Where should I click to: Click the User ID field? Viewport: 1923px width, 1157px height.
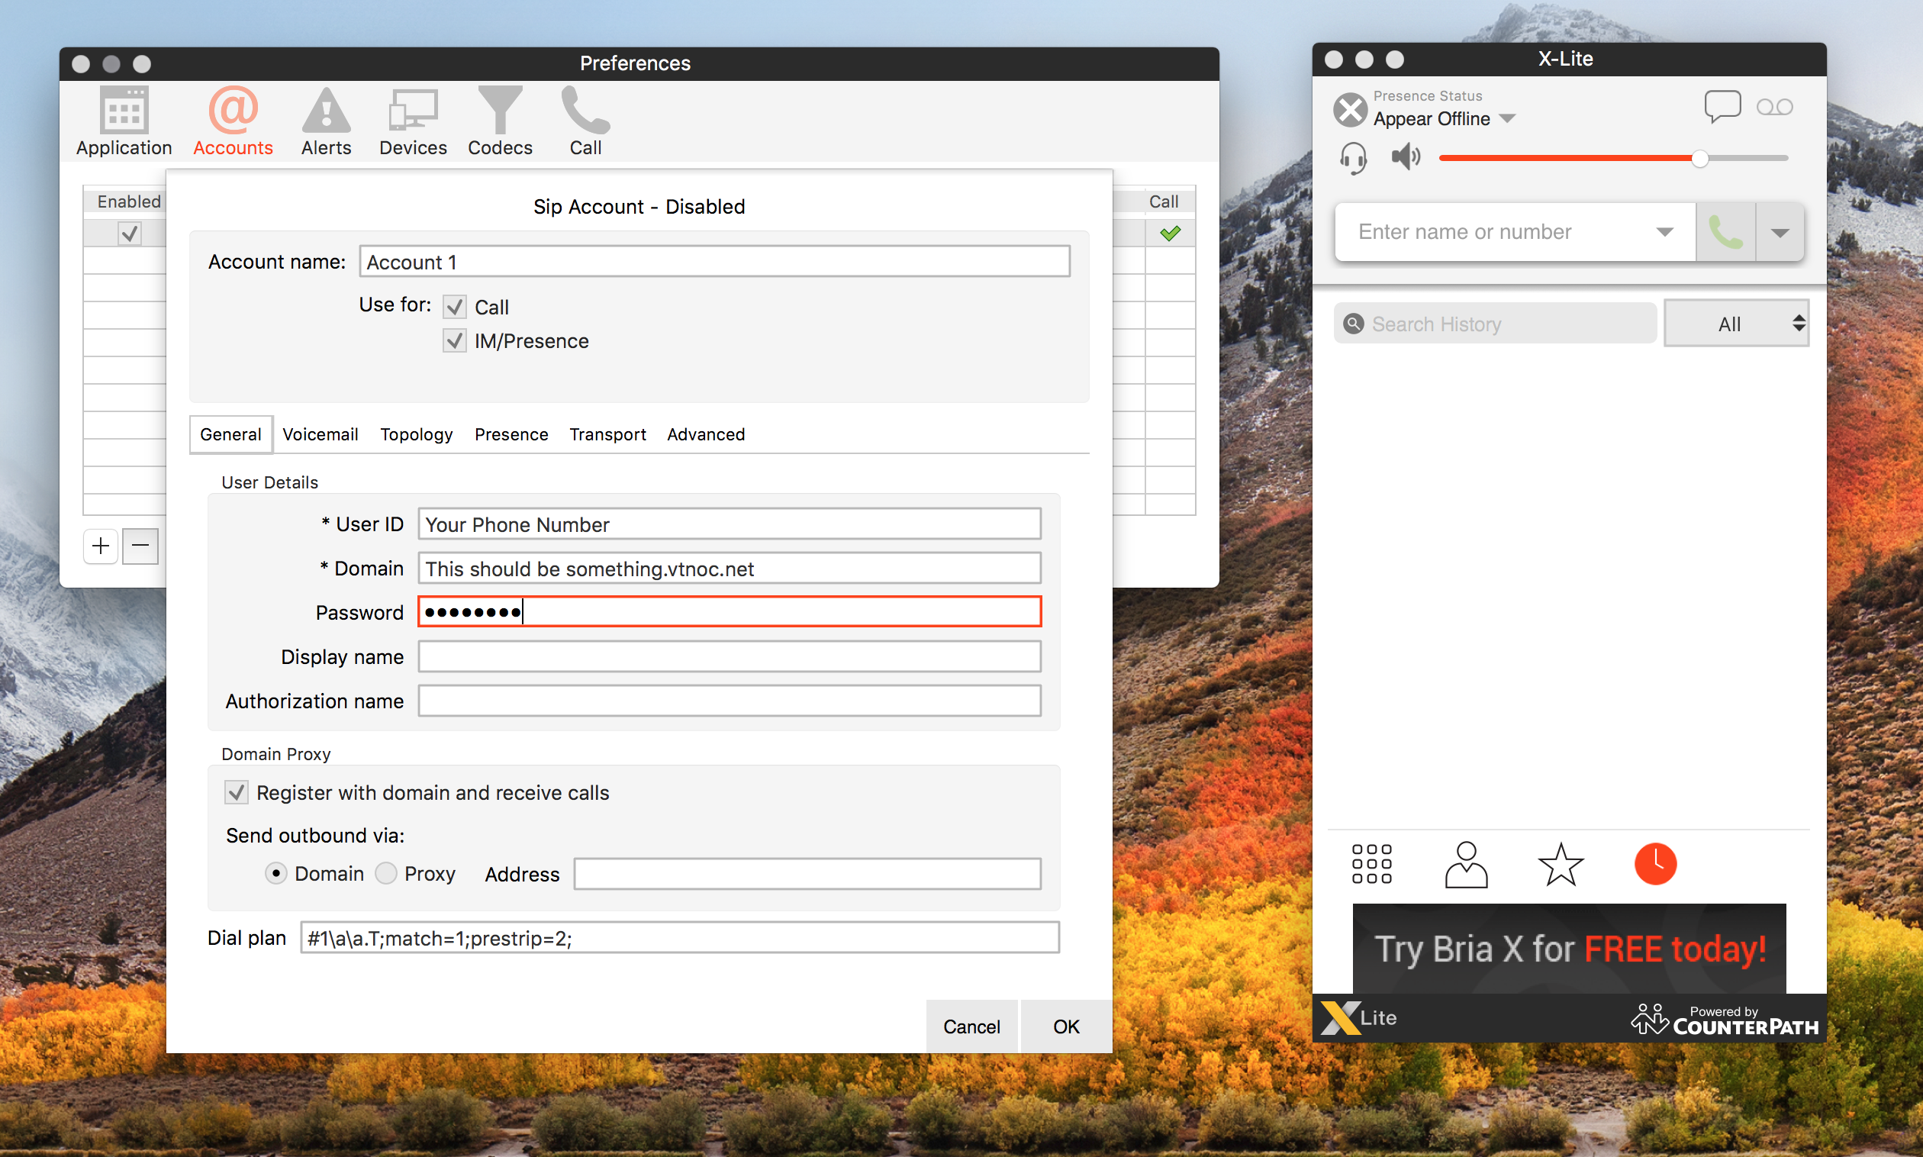(730, 524)
